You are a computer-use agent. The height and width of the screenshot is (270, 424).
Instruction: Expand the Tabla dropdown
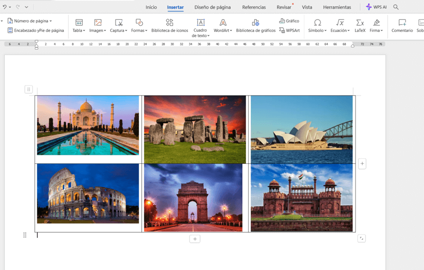79,30
